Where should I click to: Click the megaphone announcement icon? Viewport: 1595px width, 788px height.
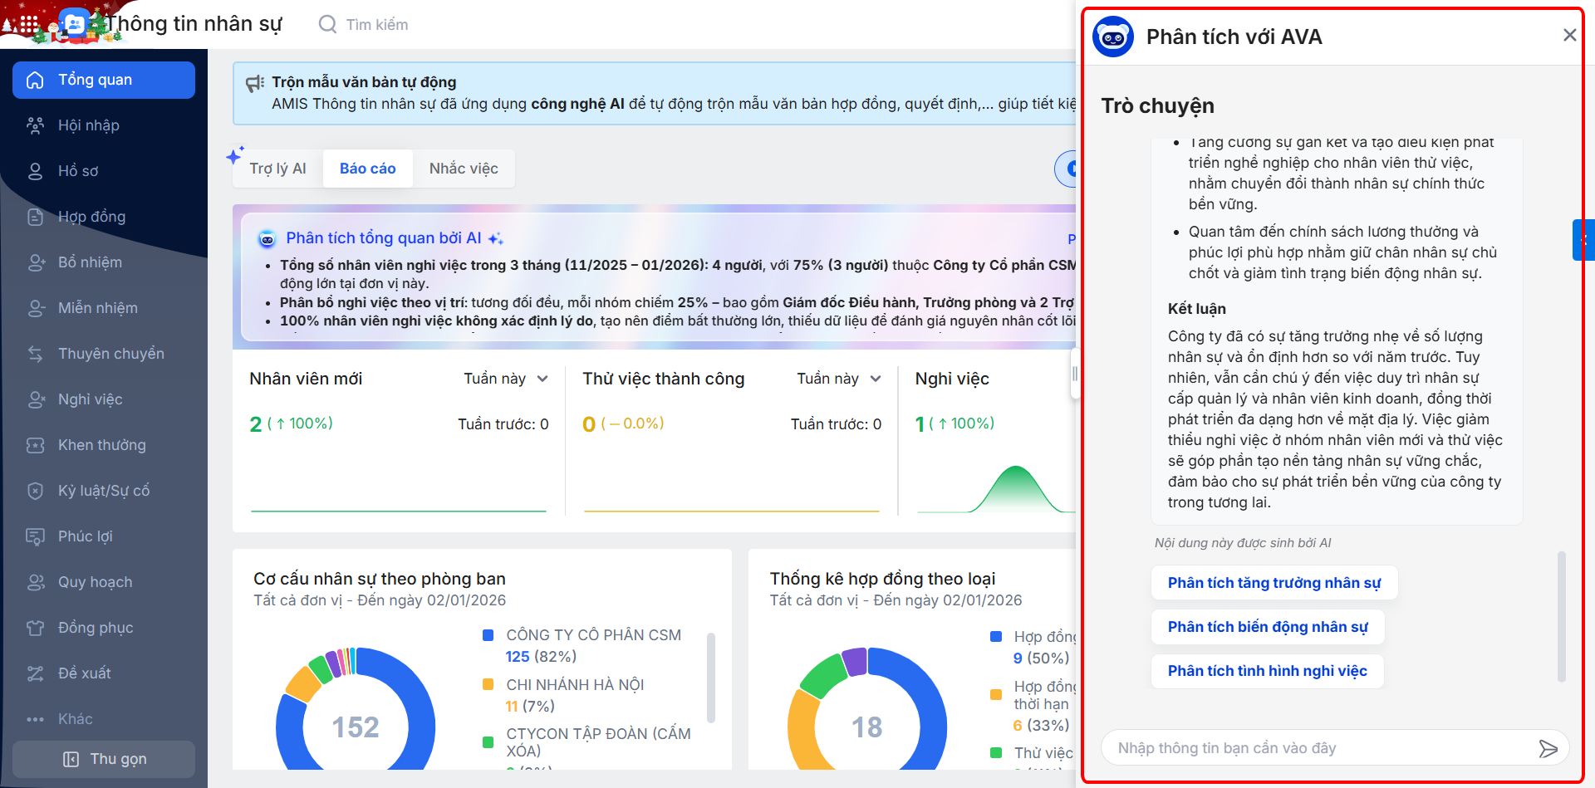255,83
